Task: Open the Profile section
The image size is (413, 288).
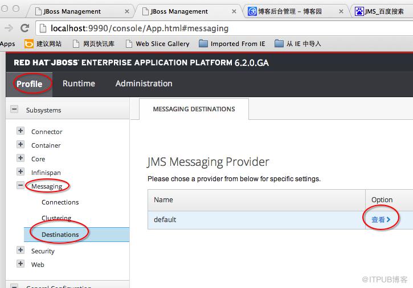Action: [x=29, y=84]
